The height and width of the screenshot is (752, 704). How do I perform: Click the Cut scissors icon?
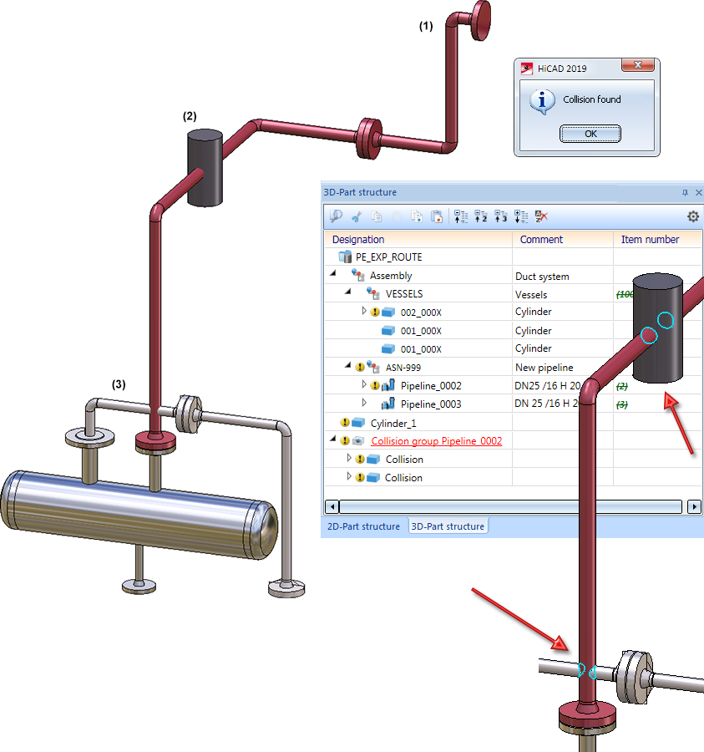tap(357, 216)
